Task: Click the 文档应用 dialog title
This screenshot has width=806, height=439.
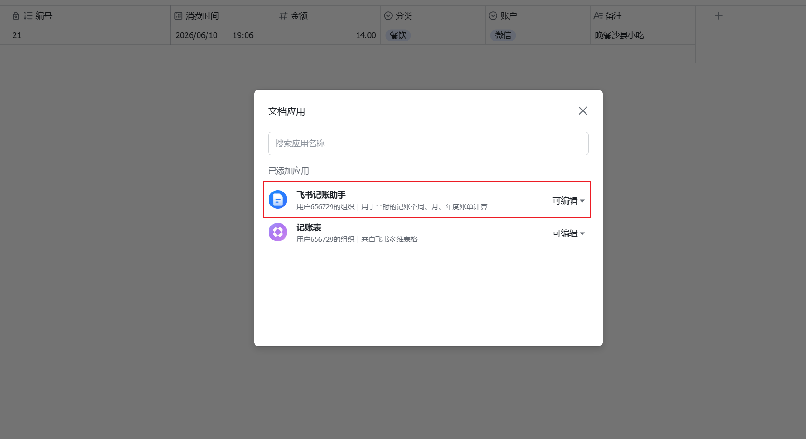Action: (x=287, y=111)
